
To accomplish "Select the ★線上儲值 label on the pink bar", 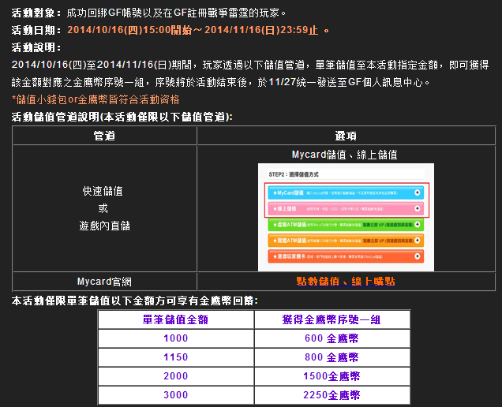I will pos(284,208).
